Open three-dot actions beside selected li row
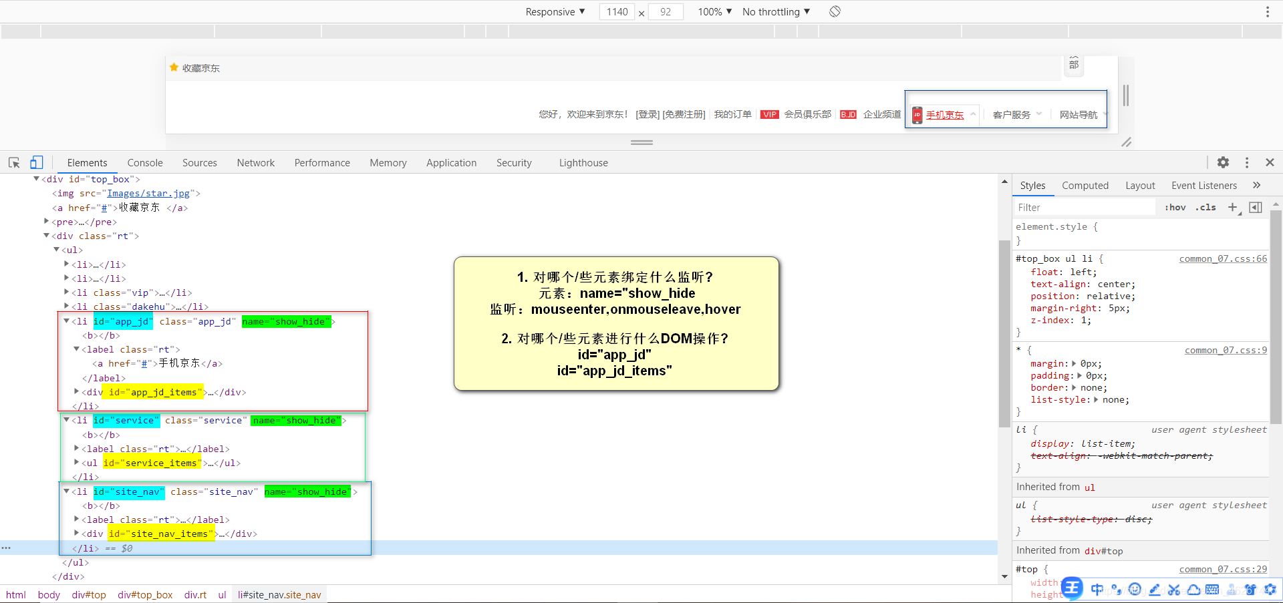The image size is (1283, 603). [6, 548]
